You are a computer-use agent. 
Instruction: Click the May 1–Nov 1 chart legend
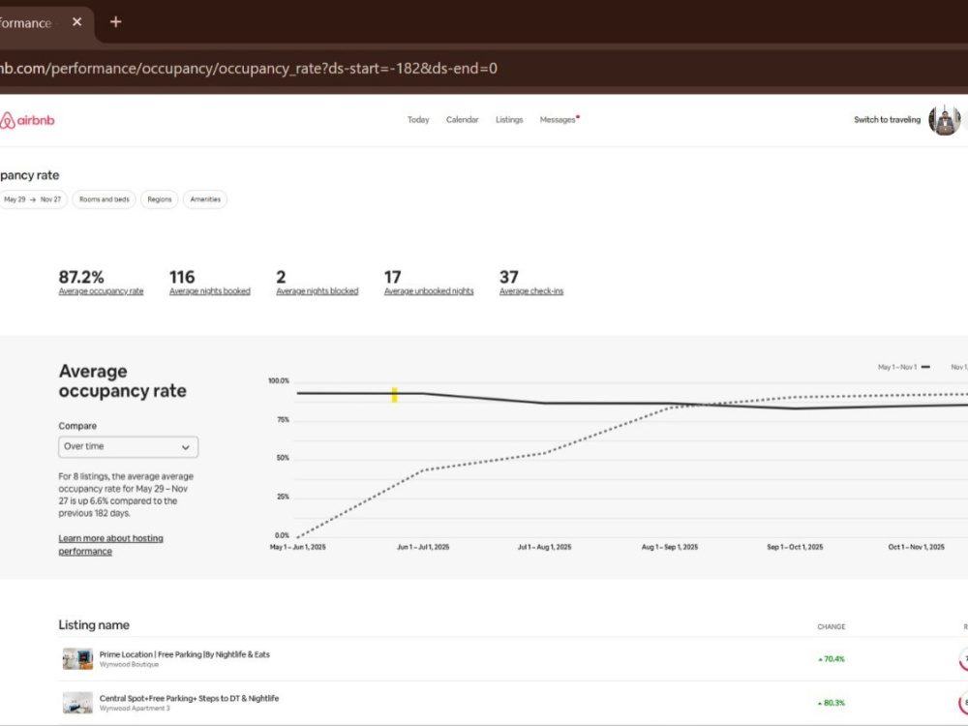click(x=904, y=367)
